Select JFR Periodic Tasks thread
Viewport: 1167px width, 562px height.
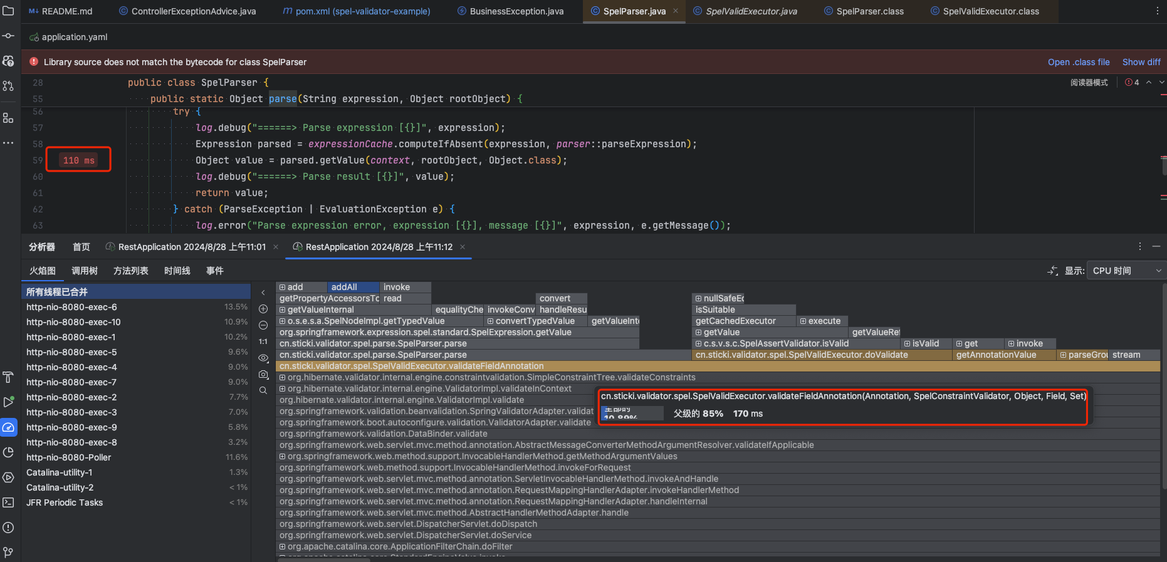[136, 502]
